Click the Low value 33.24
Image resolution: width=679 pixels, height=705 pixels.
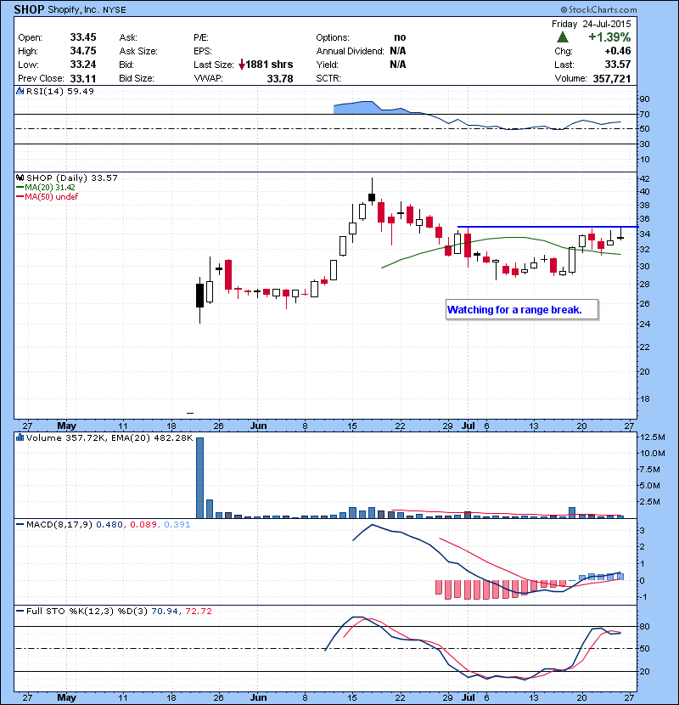click(x=83, y=65)
